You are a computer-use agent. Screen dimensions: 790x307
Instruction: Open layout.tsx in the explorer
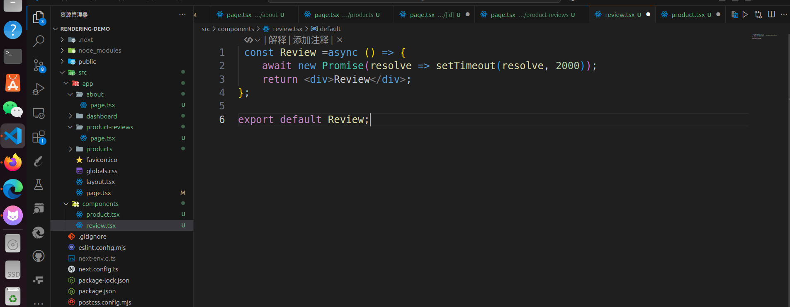100,182
